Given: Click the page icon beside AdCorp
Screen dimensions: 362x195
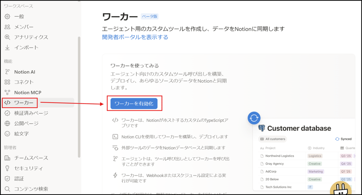Looking at the screenshot, I should [262, 171].
